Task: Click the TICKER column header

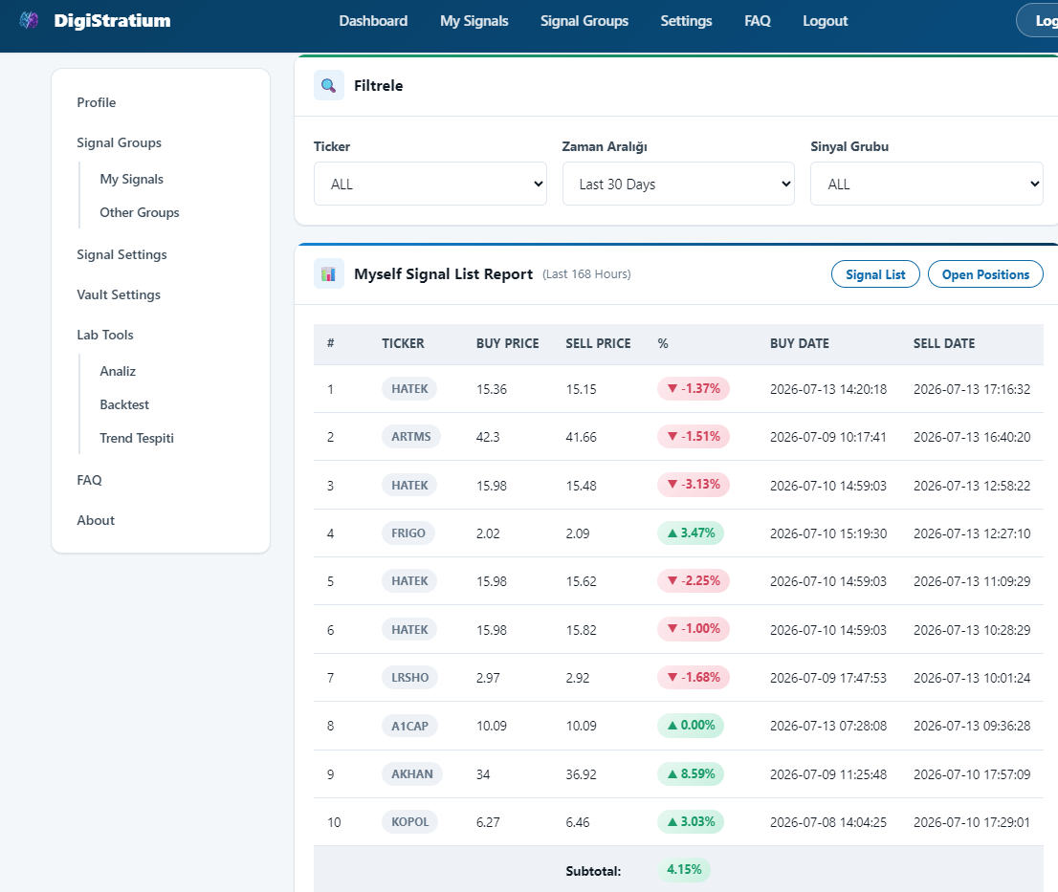Action: [x=403, y=343]
